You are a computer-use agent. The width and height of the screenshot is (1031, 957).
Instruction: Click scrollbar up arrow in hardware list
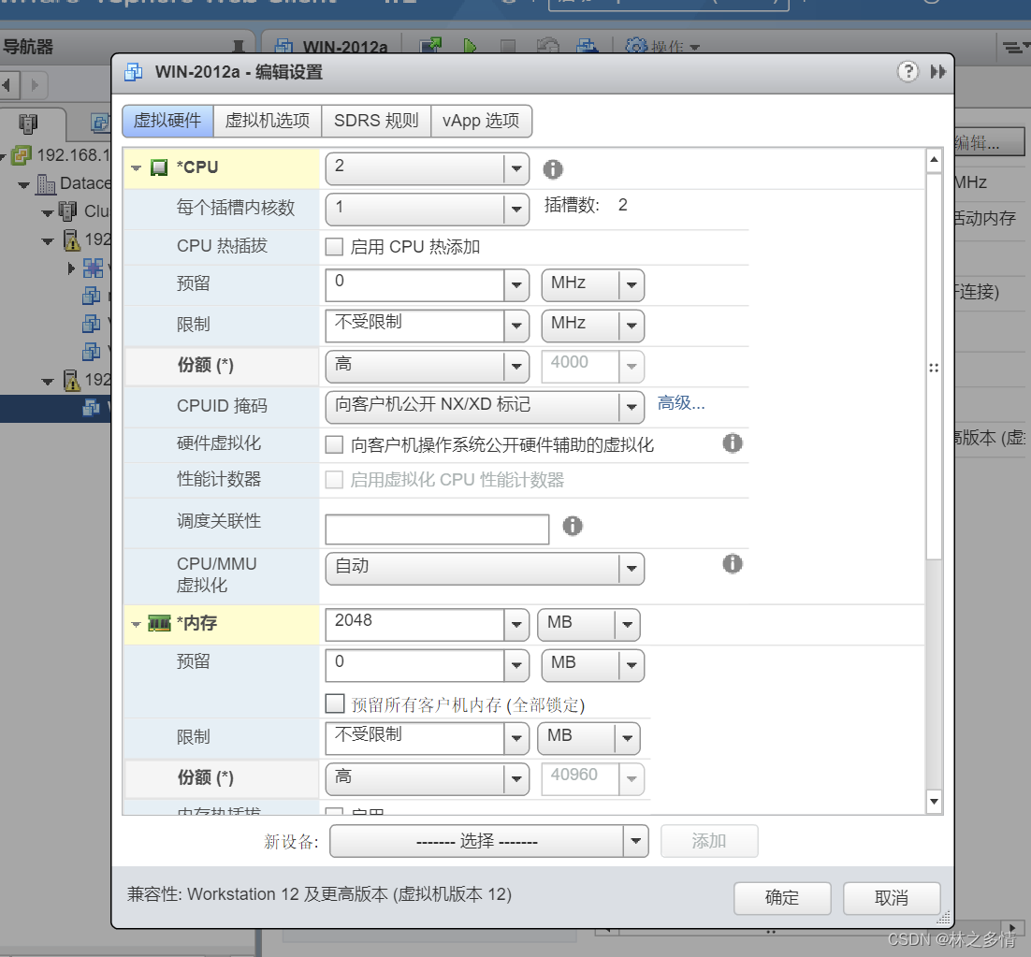[x=934, y=160]
